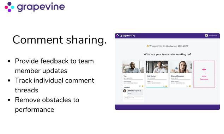224x134 pixels.
Task: Click the 'You' name label on the first card
Action: click(125, 76)
